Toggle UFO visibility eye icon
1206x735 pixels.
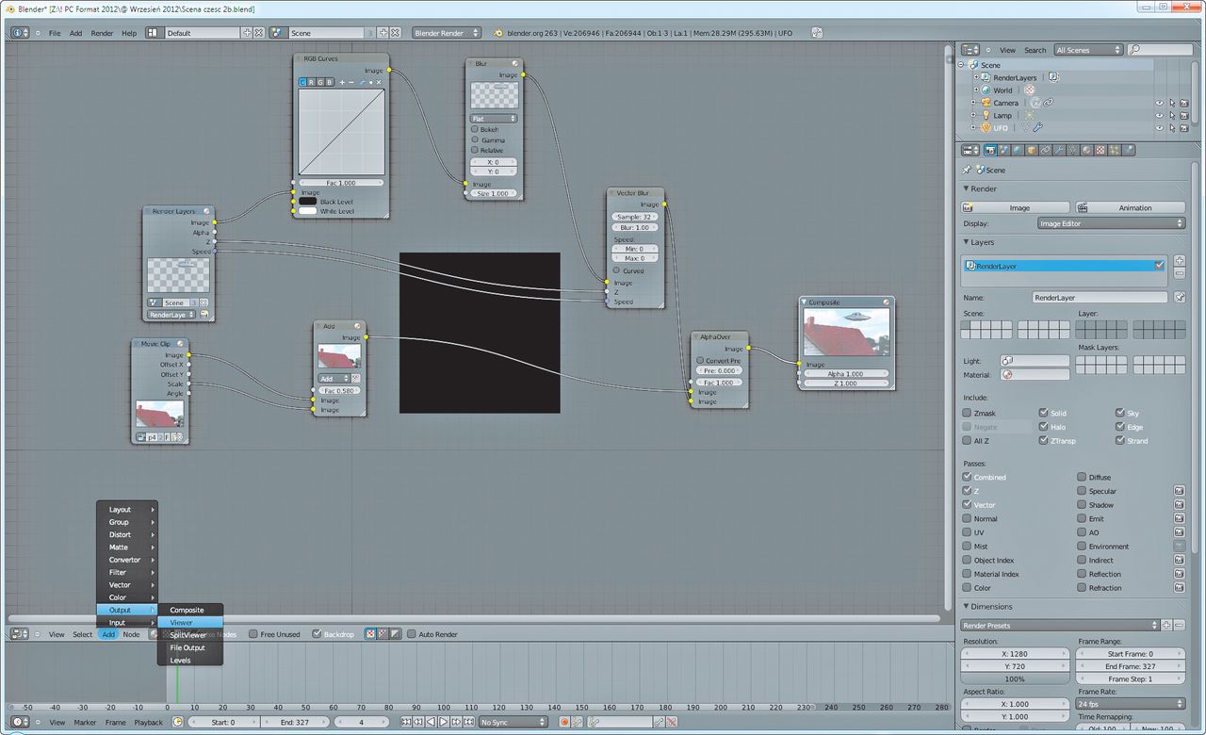[1160, 128]
